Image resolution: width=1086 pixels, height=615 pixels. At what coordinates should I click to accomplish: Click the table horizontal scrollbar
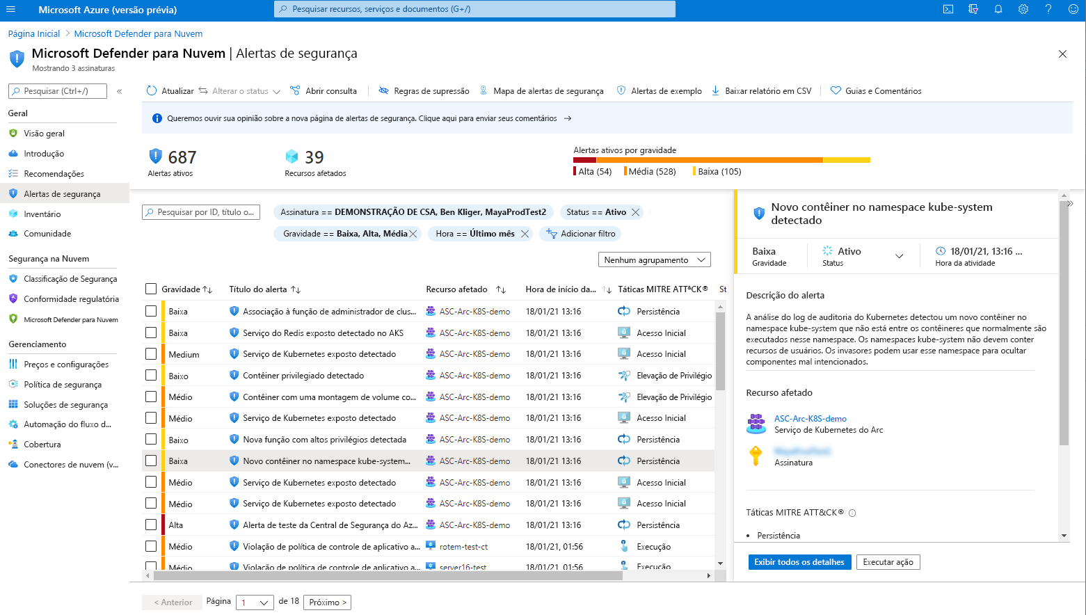click(x=388, y=575)
